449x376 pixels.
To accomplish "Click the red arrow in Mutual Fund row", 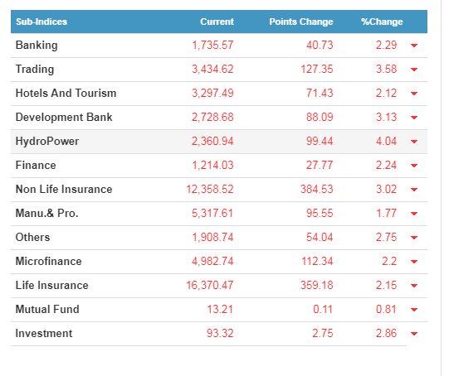I will tap(414, 309).
